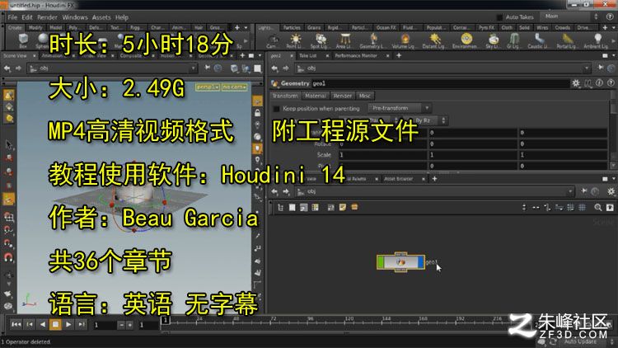Stop playback with the orange stop button

[x=55, y=324]
